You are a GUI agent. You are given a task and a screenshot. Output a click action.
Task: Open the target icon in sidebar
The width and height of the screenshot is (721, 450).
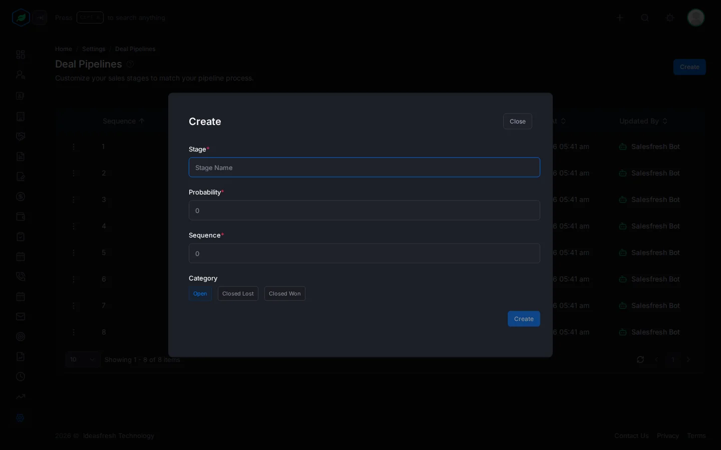point(21,336)
